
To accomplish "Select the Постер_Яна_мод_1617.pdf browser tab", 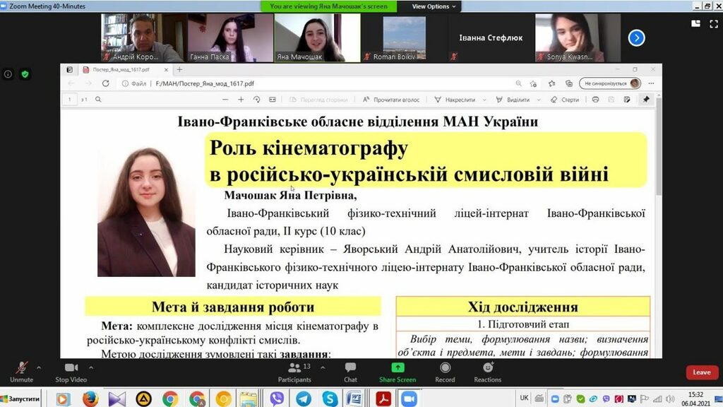I will click(x=120, y=70).
